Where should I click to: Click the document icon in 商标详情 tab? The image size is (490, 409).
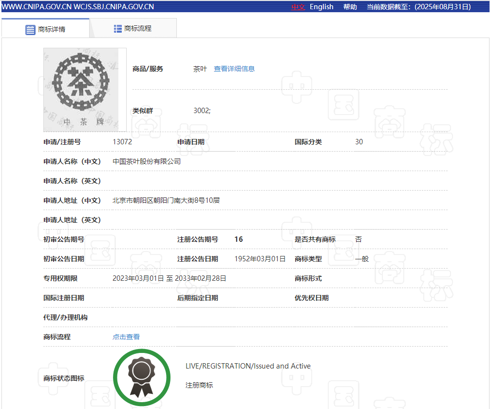click(x=30, y=29)
